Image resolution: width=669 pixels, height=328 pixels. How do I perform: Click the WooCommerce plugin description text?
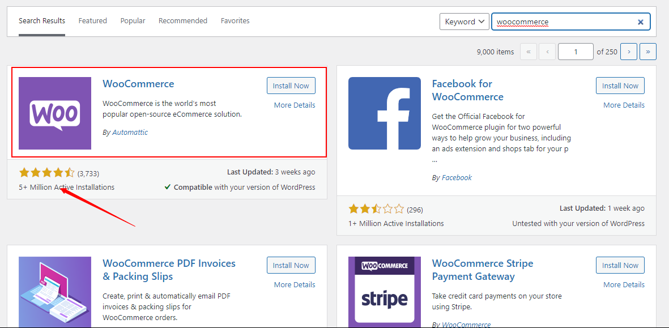tap(172, 109)
